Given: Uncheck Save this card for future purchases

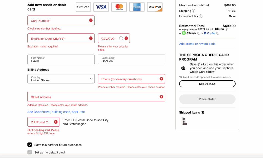Looking at the screenshot, I should point(30,145).
